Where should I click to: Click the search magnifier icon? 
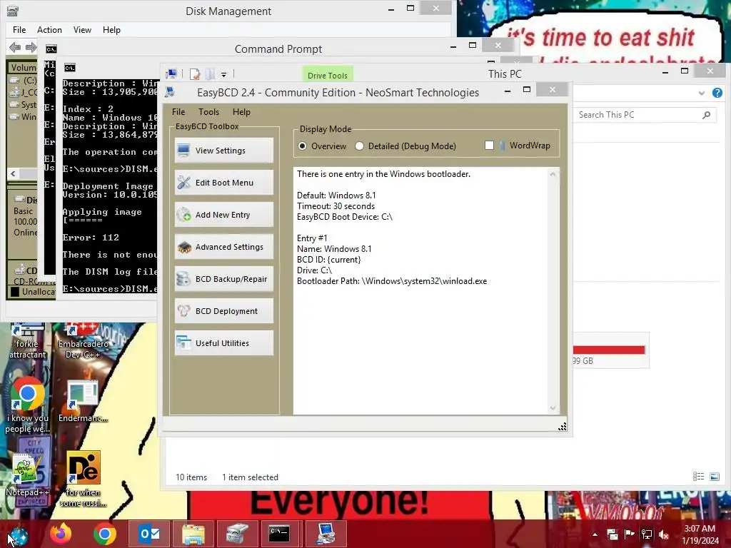[x=706, y=115]
